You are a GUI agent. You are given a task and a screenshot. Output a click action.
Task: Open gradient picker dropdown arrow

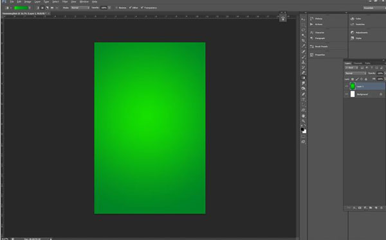30,8
